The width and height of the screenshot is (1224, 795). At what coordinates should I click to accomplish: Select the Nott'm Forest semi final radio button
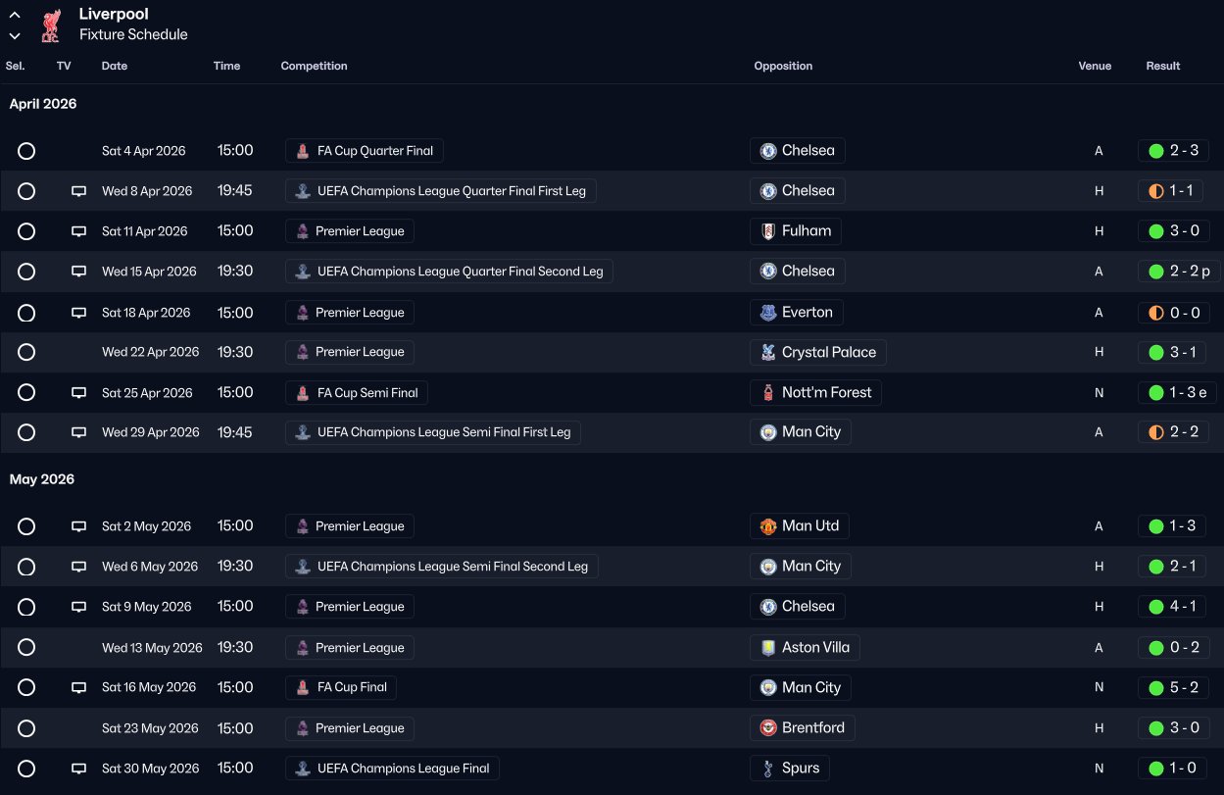[26, 393]
